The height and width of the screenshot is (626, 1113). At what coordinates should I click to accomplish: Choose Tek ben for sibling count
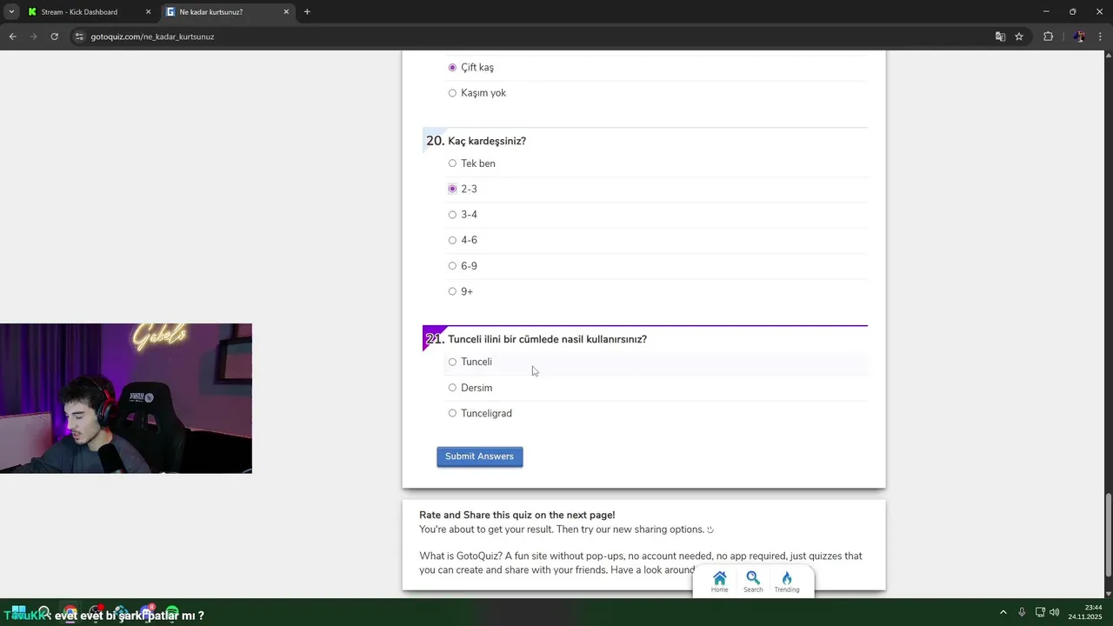point(452,163)
